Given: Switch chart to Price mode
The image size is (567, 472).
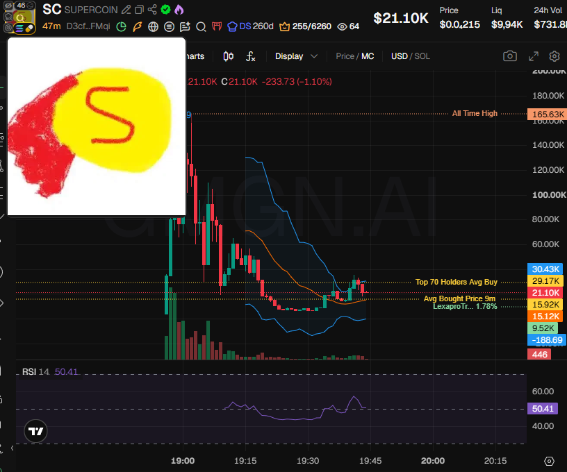Looking at the screenshot, I should pos(345,56).
